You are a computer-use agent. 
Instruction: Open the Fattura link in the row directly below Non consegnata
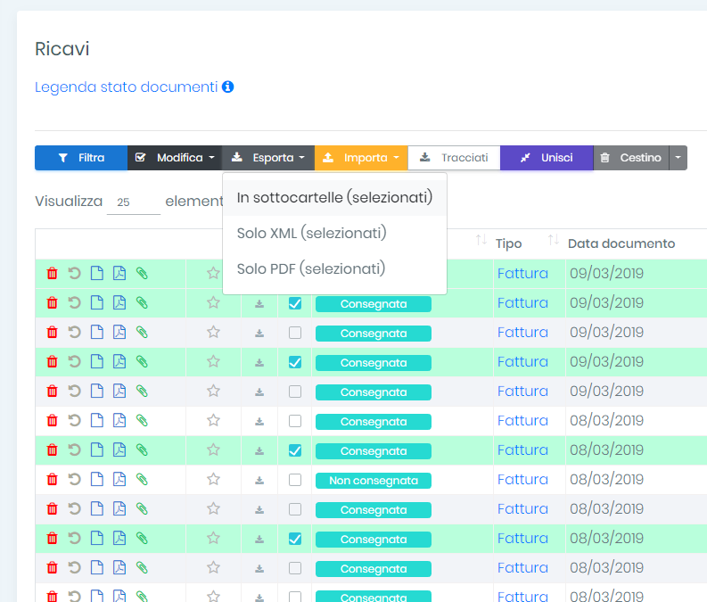tap(522, 508)
